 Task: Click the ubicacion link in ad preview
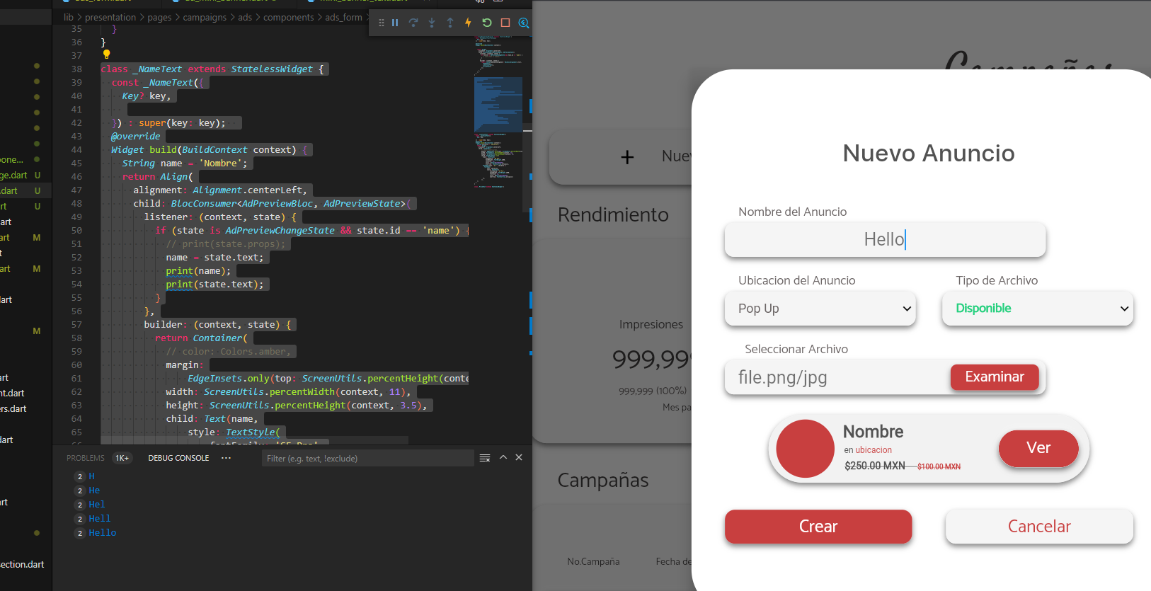pos(874,450)
